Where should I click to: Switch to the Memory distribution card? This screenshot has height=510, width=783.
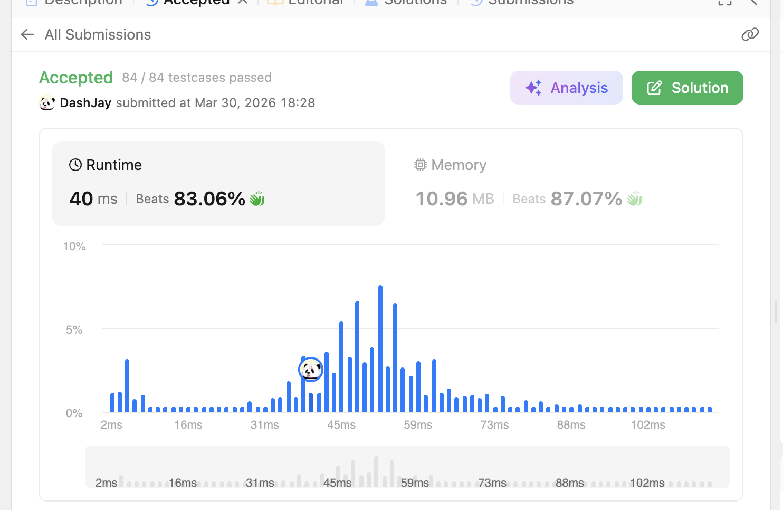coord(564,183)
